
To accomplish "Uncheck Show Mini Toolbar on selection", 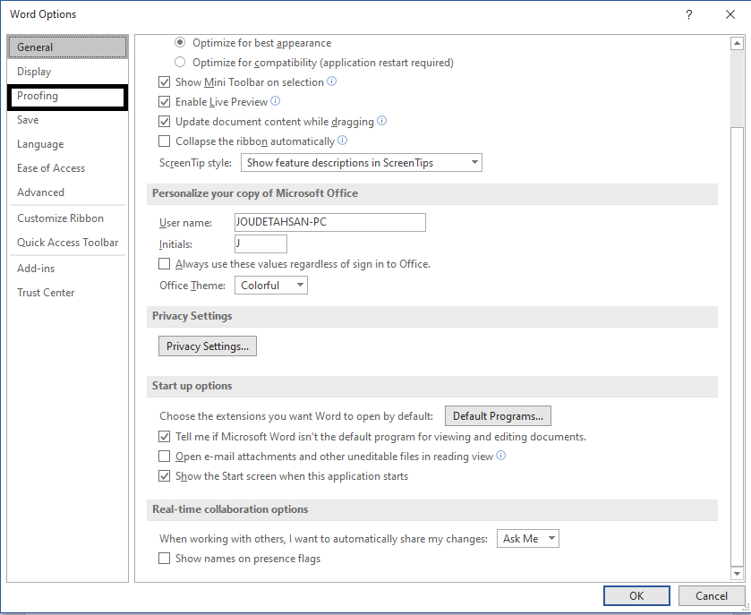I will coord(165,81).
